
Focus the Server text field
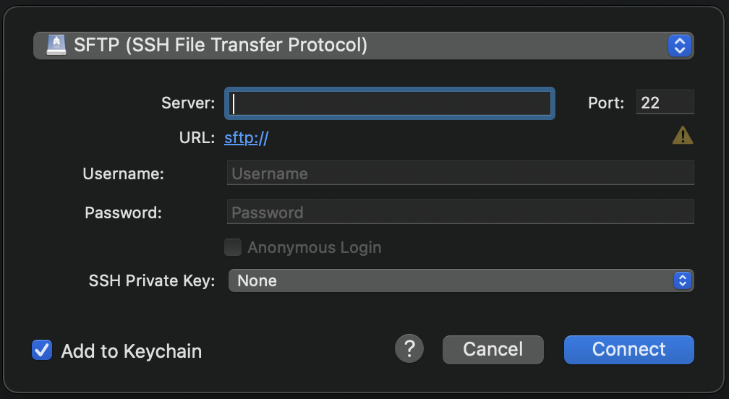(x=391, y=103)
